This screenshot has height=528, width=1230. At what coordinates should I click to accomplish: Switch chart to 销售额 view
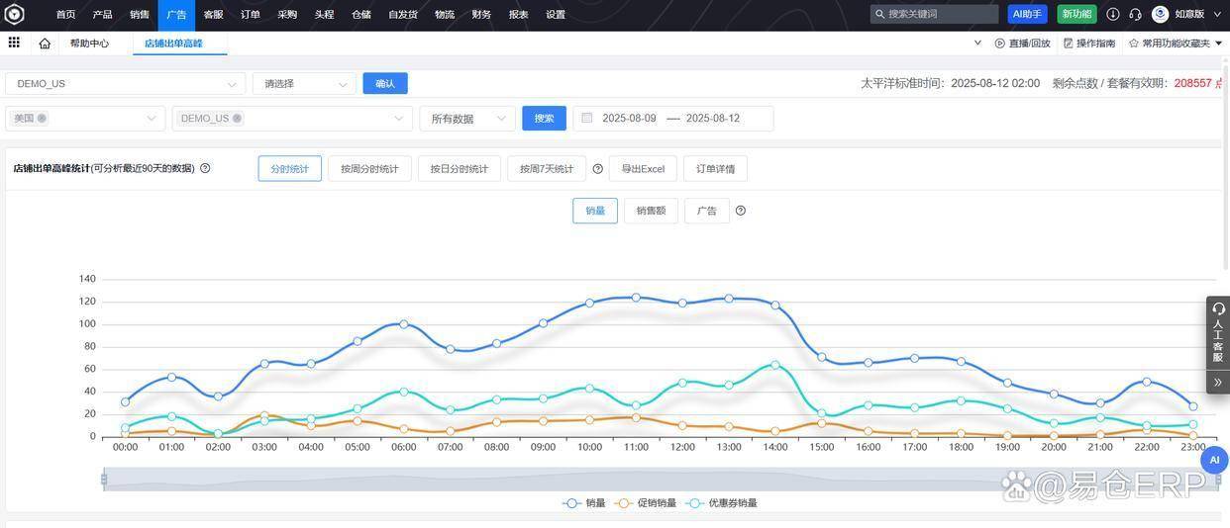pos(651,211)
